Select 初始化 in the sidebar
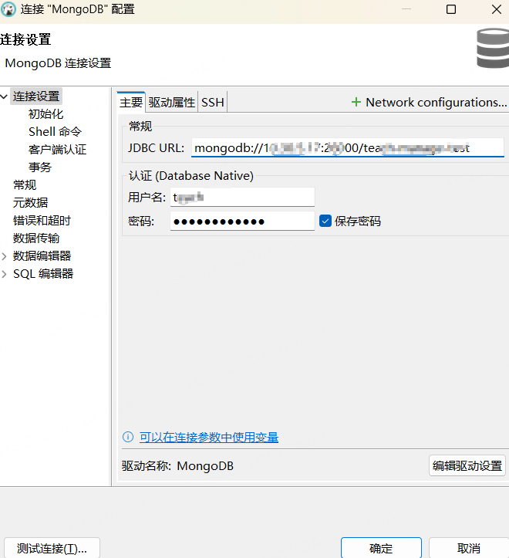This screenshot has height=558, width=509. tap(46, 114)
